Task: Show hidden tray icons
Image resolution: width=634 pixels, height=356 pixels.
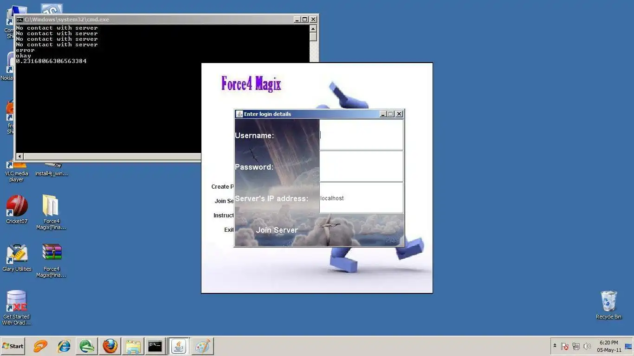Action: (x=554, y=346)
